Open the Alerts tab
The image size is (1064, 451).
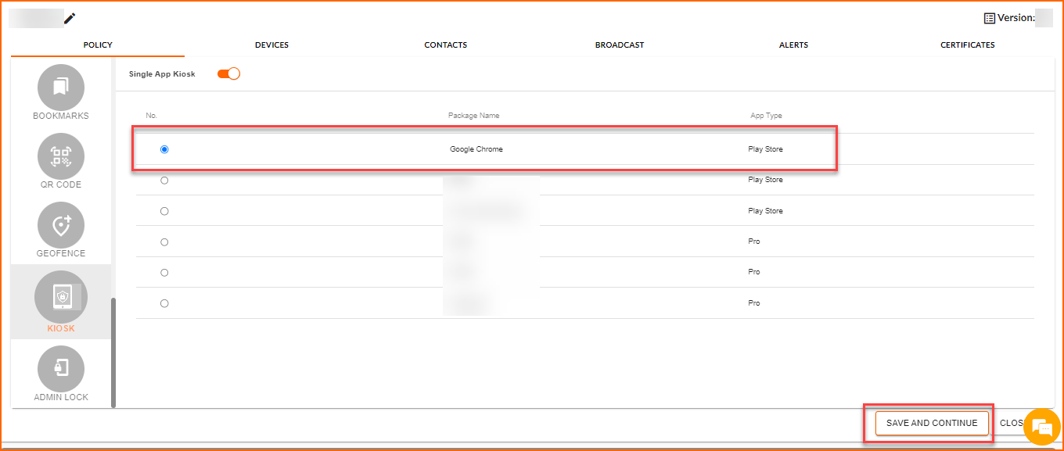[793, 45]
